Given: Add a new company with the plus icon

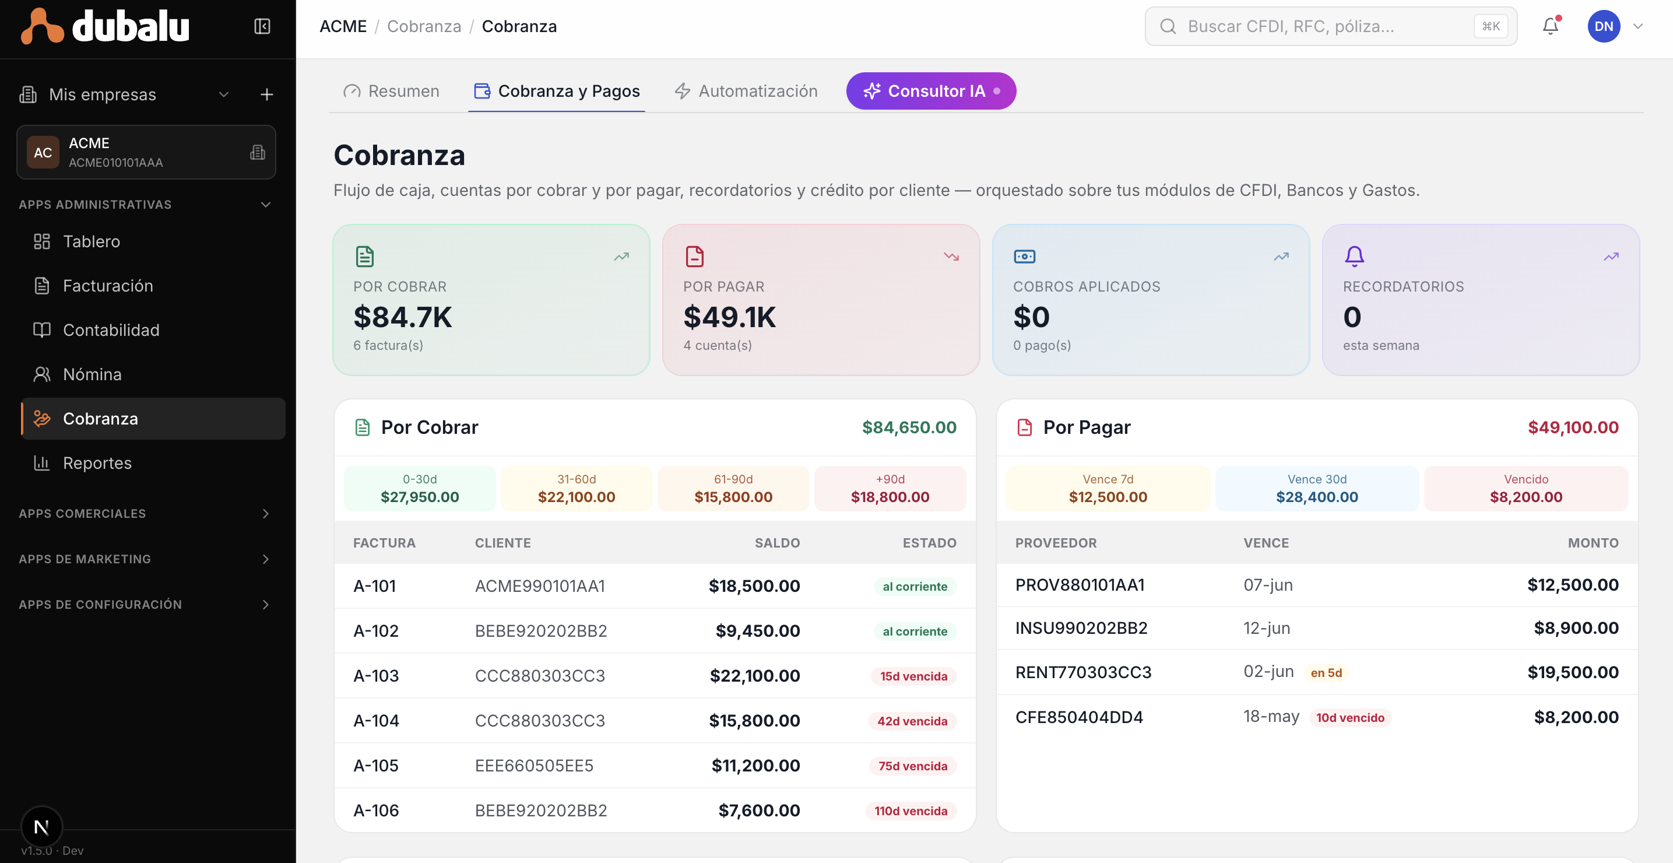Looking at the screenshot, I should pyautogui.click(x=267, y=94).
